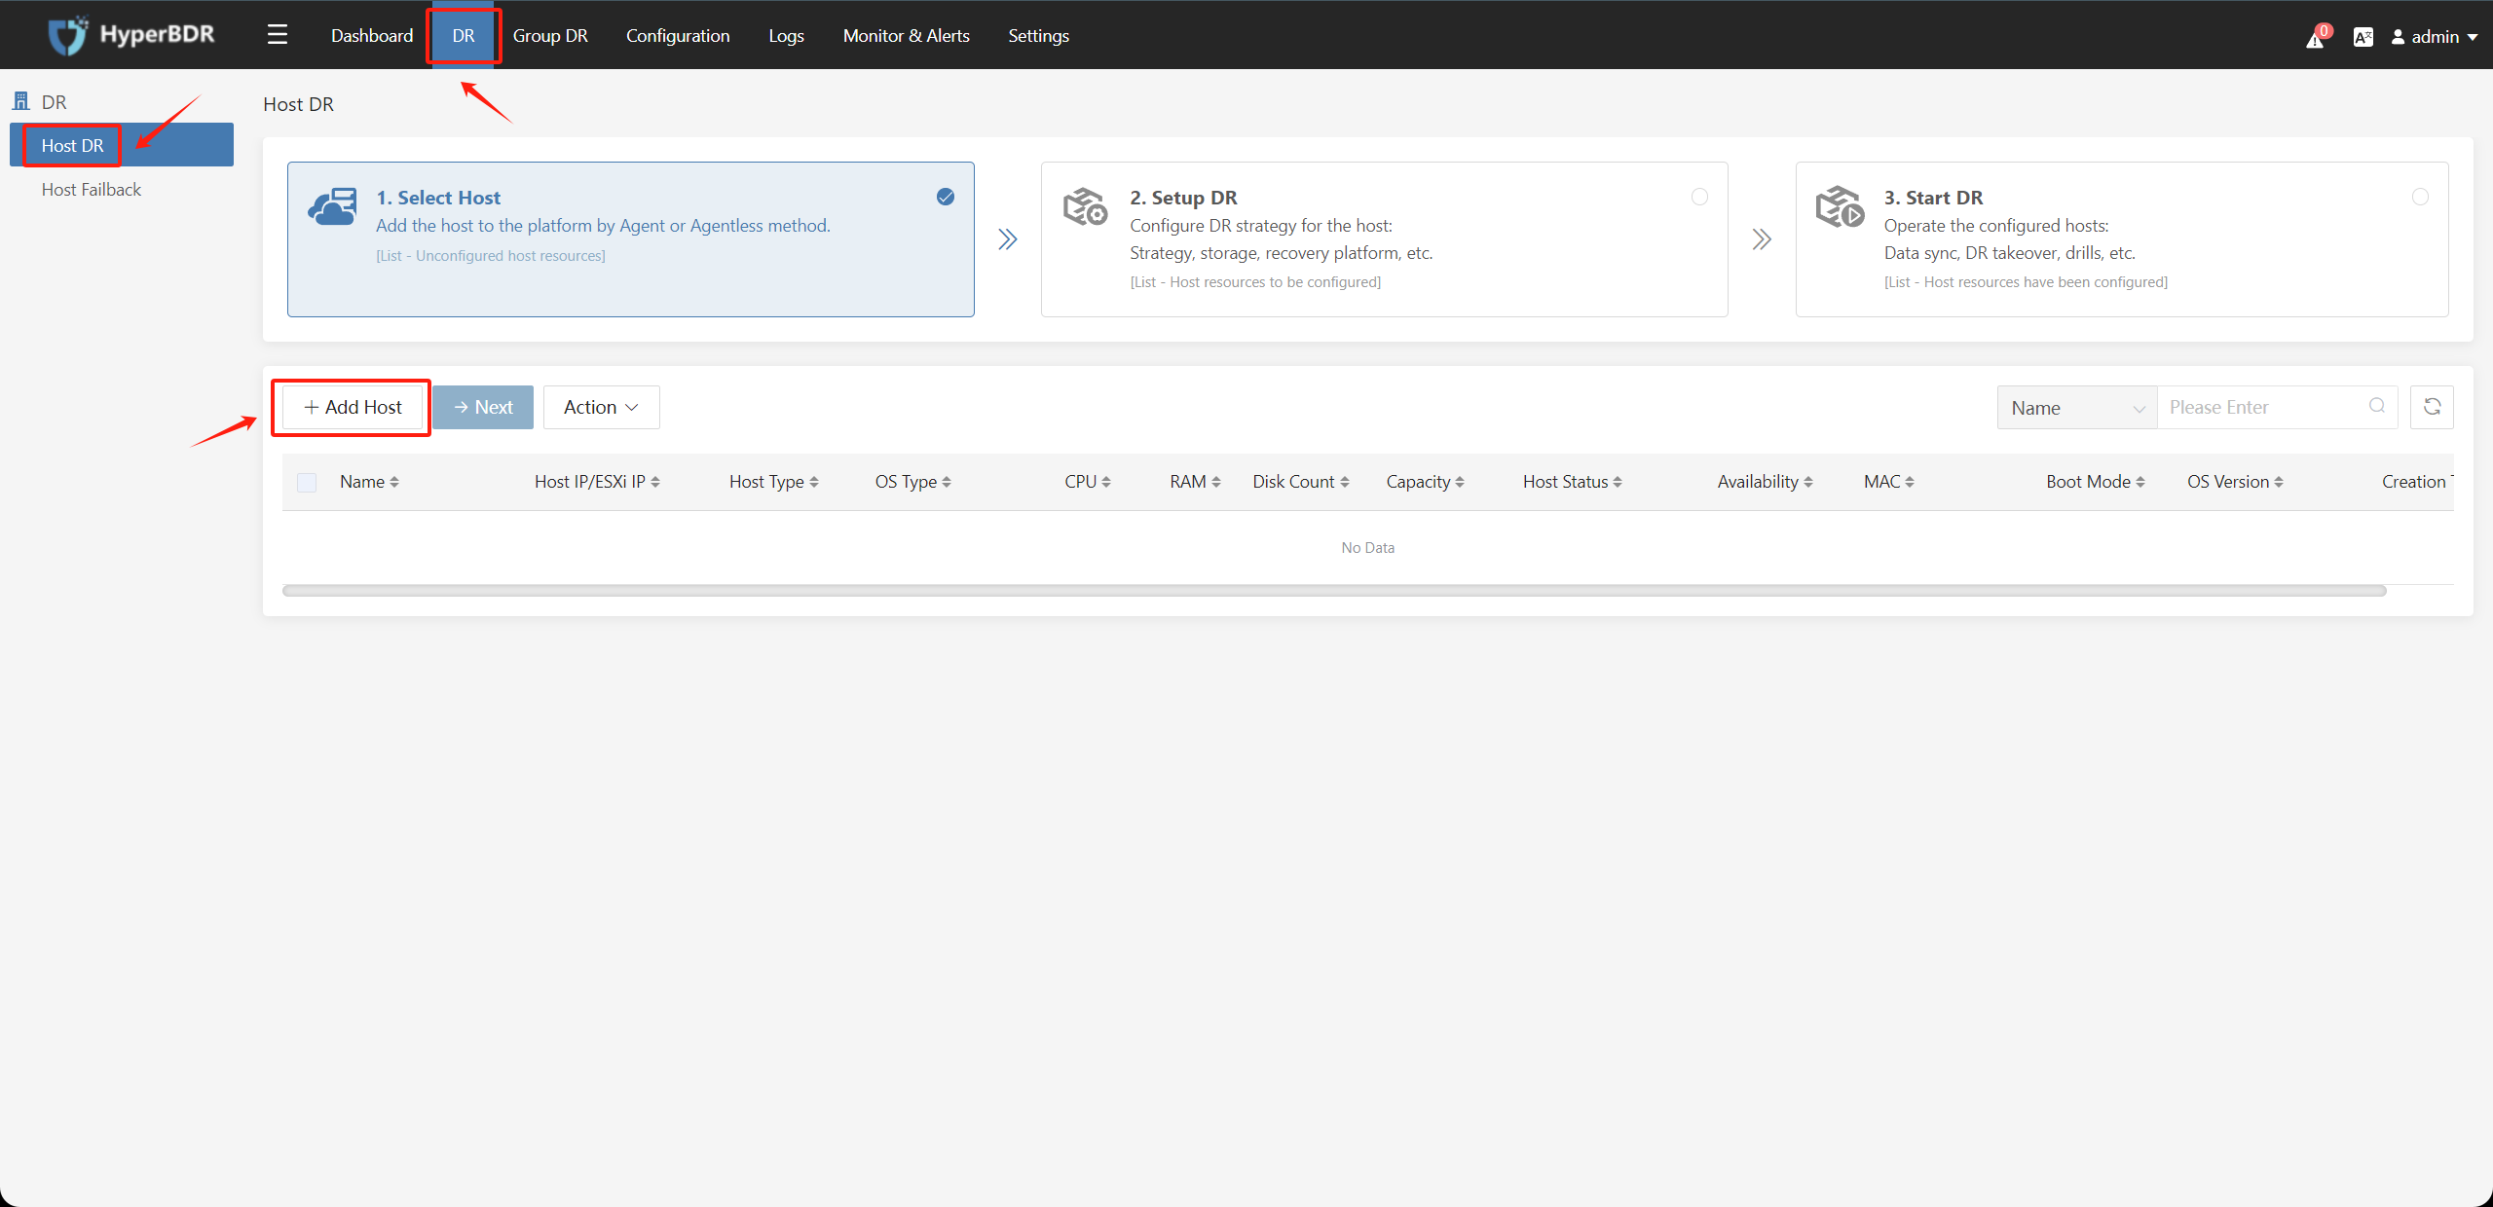Click the hamburger menu icon
This screenshot has width=2493, height=1207.
(x=277, y=33)
